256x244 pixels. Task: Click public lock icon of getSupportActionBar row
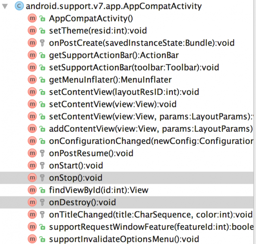[x=42, y=55]
